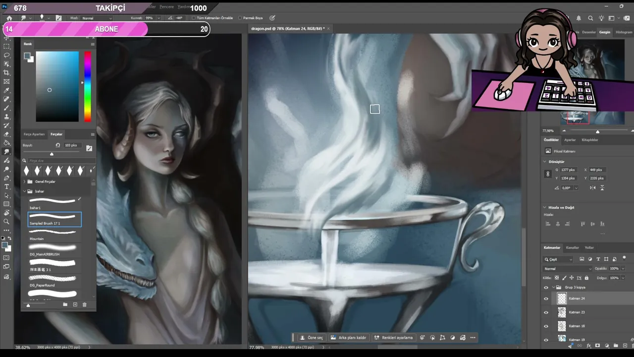Click the foreground color swatch in Renk panel
This screenshot has width=634, height=357.
[x=28, y=56]
